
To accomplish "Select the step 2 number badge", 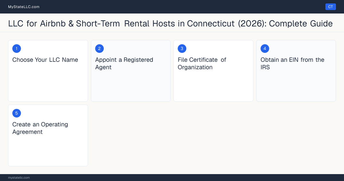I will pyautogui.click(x=99, y=49).
